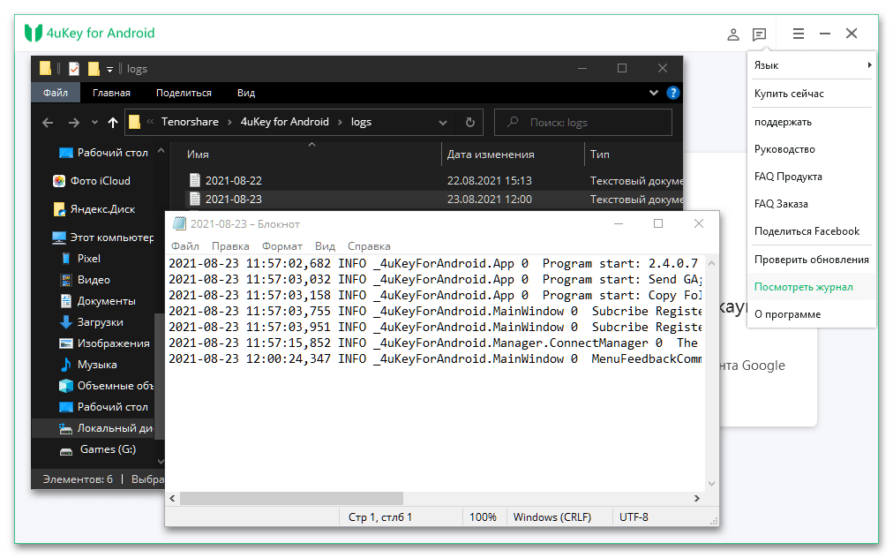
Task: Select Этот компьютер in navigation pane
Action: (x=102, y=238)
